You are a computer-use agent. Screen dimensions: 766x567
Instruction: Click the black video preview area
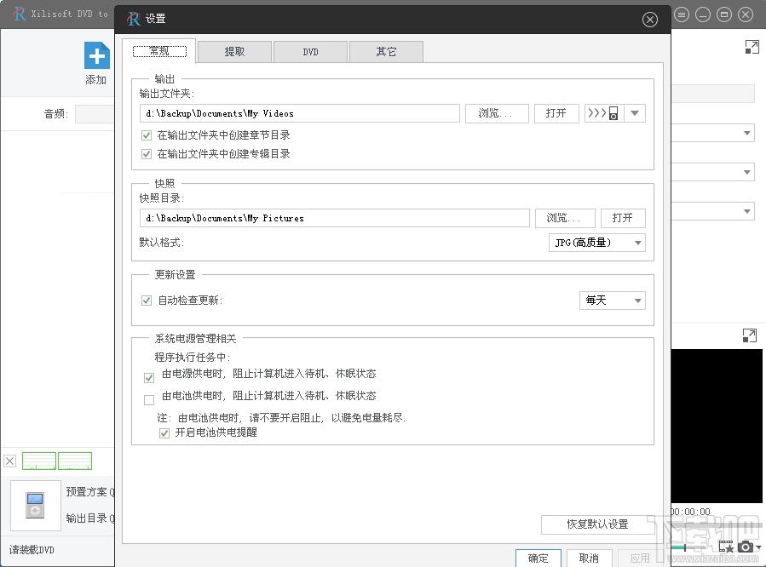717,426
